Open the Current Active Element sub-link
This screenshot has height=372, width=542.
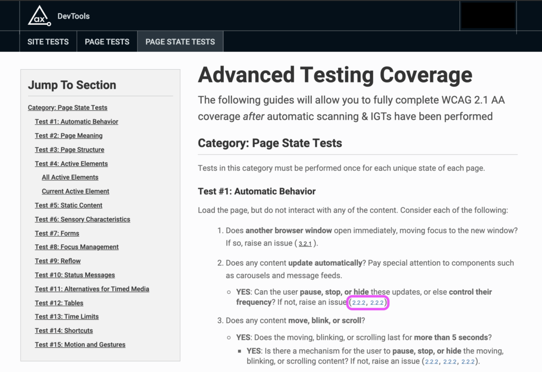click(75, 191)
